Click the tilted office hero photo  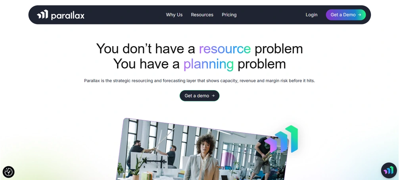coord(202,149)
